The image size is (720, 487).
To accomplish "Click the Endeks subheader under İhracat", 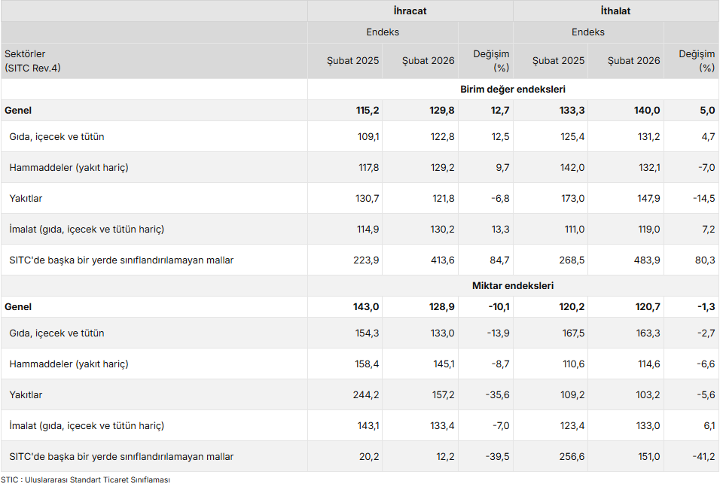I will point(383,32).
